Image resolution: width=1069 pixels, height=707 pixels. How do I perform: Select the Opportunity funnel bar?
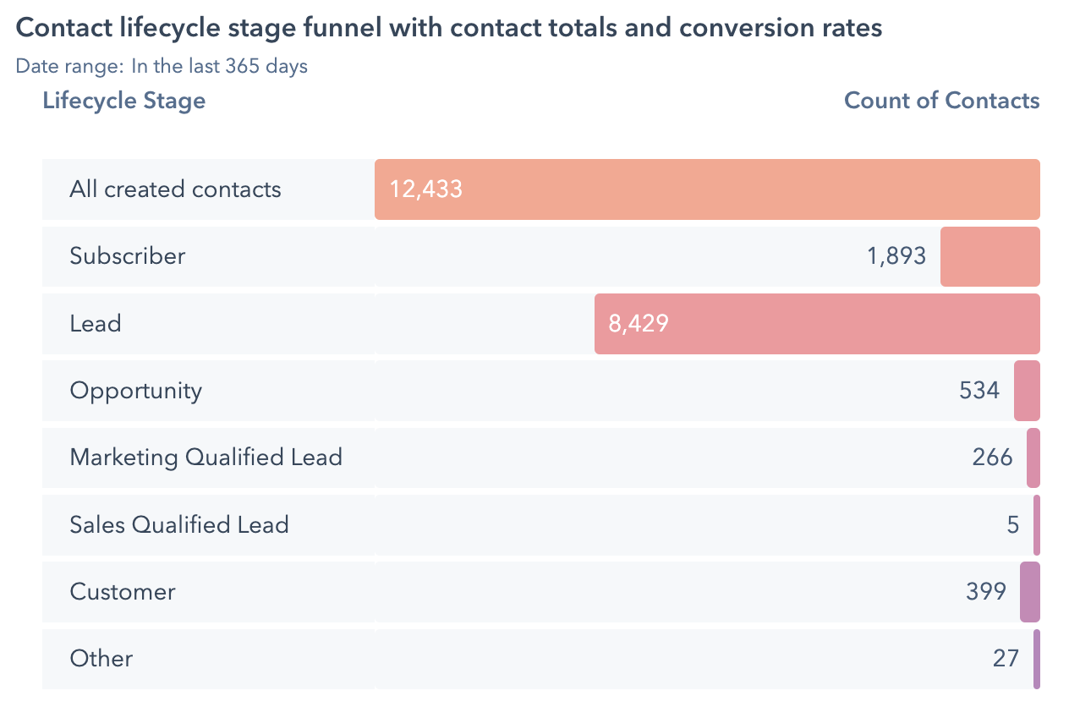1027,391
